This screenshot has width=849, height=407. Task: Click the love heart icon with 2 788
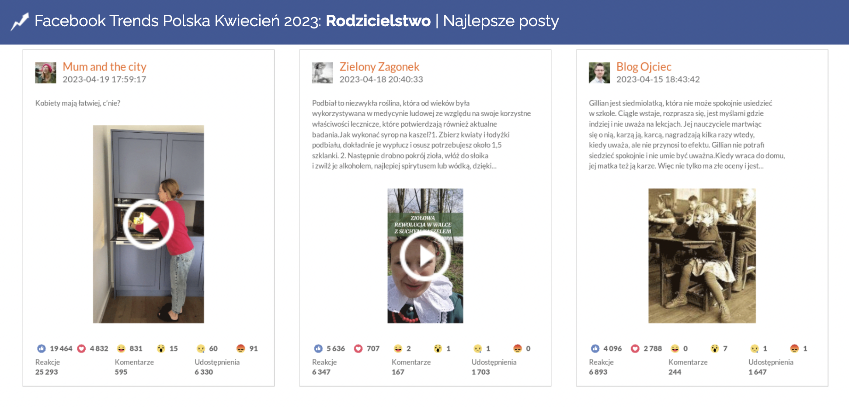coord(635,348)
